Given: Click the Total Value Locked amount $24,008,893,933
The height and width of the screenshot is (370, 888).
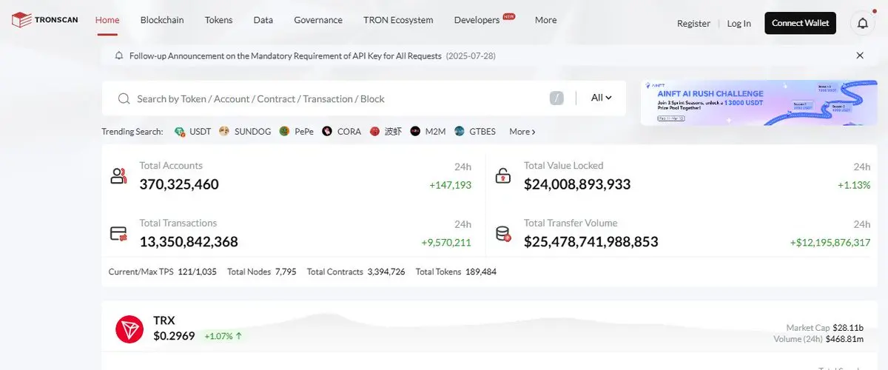Looking at the screenshot, I should pos(577,184).
